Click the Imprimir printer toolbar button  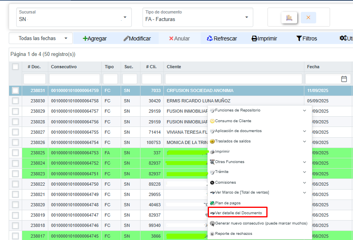point(264,38)
